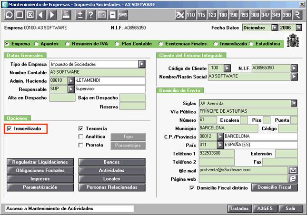This screenshot has height=215, width=307.
Task: Open Nombre/Razón Social lookup arrow
Action: click(x=294, y=77)
